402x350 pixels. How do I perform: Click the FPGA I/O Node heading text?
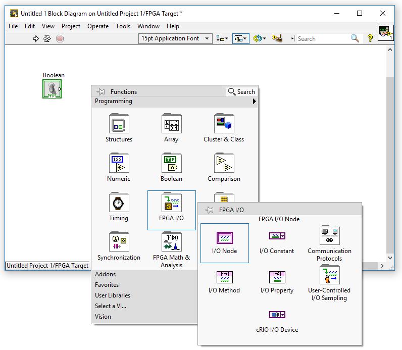pyautogui.click(x=279, y=219)
